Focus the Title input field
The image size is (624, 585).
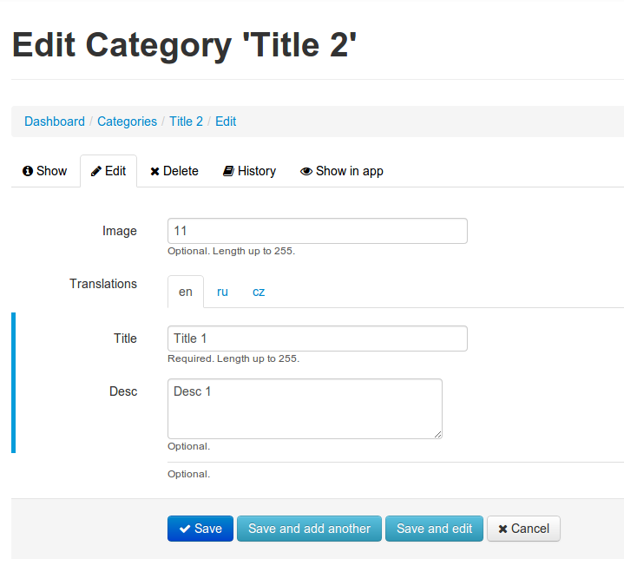tap(318, 339)
